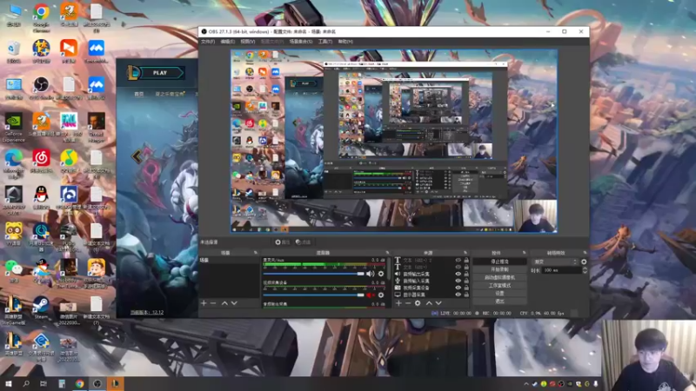Mute the 麦克风/Aux speaker icon in mixer
The height and width of the screenshot is (391, 696).
[x=370, y=274]
